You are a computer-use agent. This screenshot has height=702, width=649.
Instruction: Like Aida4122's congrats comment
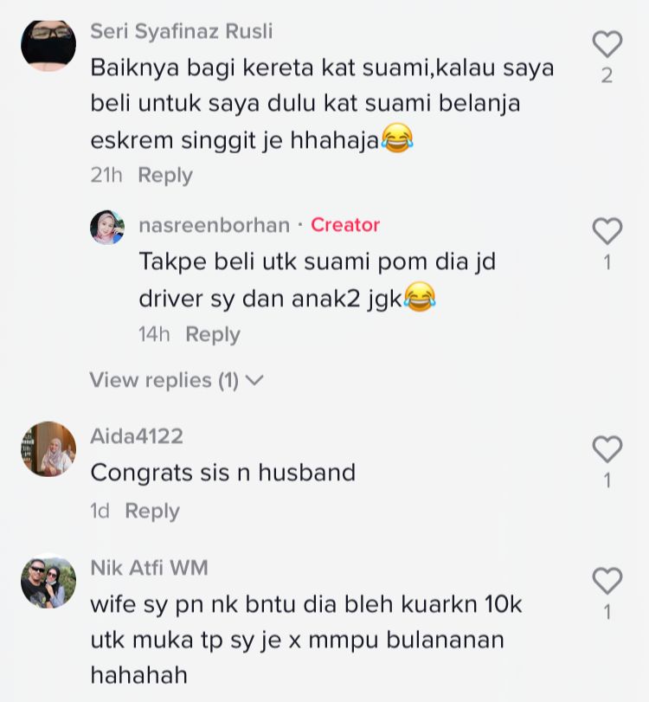click(x=607, y=448)
